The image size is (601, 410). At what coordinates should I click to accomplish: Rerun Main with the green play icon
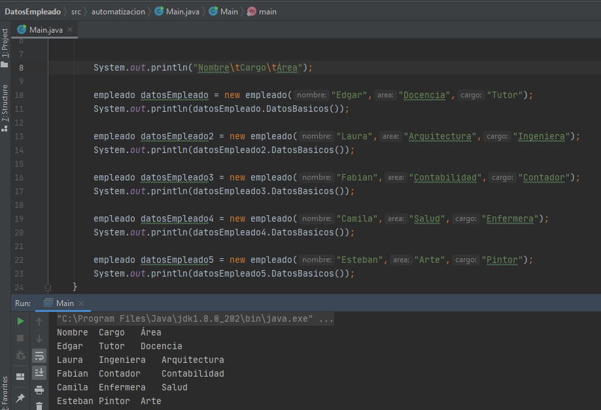pyautogui.click(x=20, y=321)
